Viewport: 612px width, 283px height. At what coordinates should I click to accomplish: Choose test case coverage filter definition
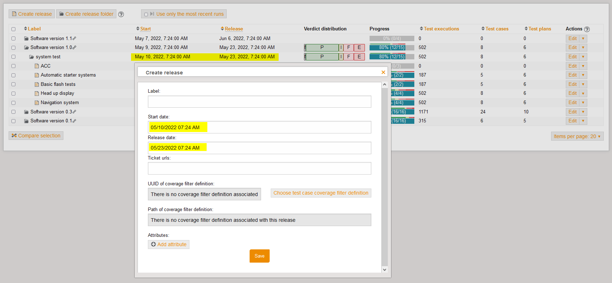tap(321, 193)
